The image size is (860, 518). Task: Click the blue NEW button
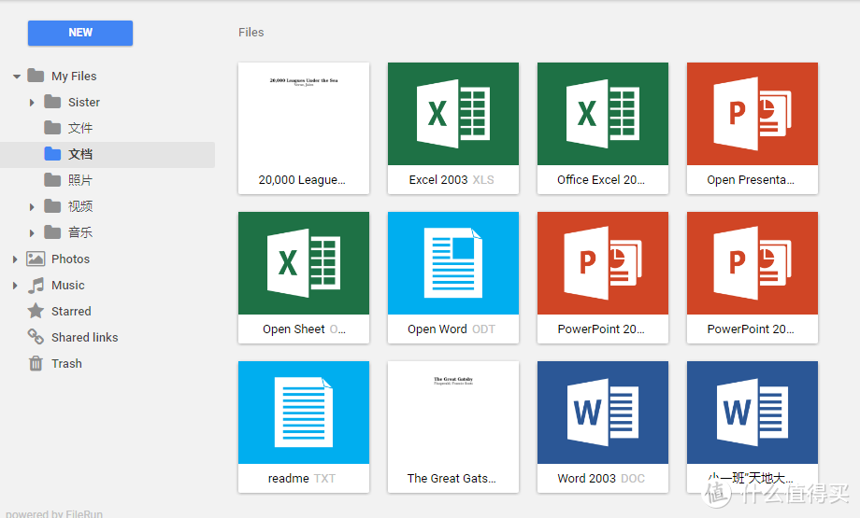coord(80,33)
